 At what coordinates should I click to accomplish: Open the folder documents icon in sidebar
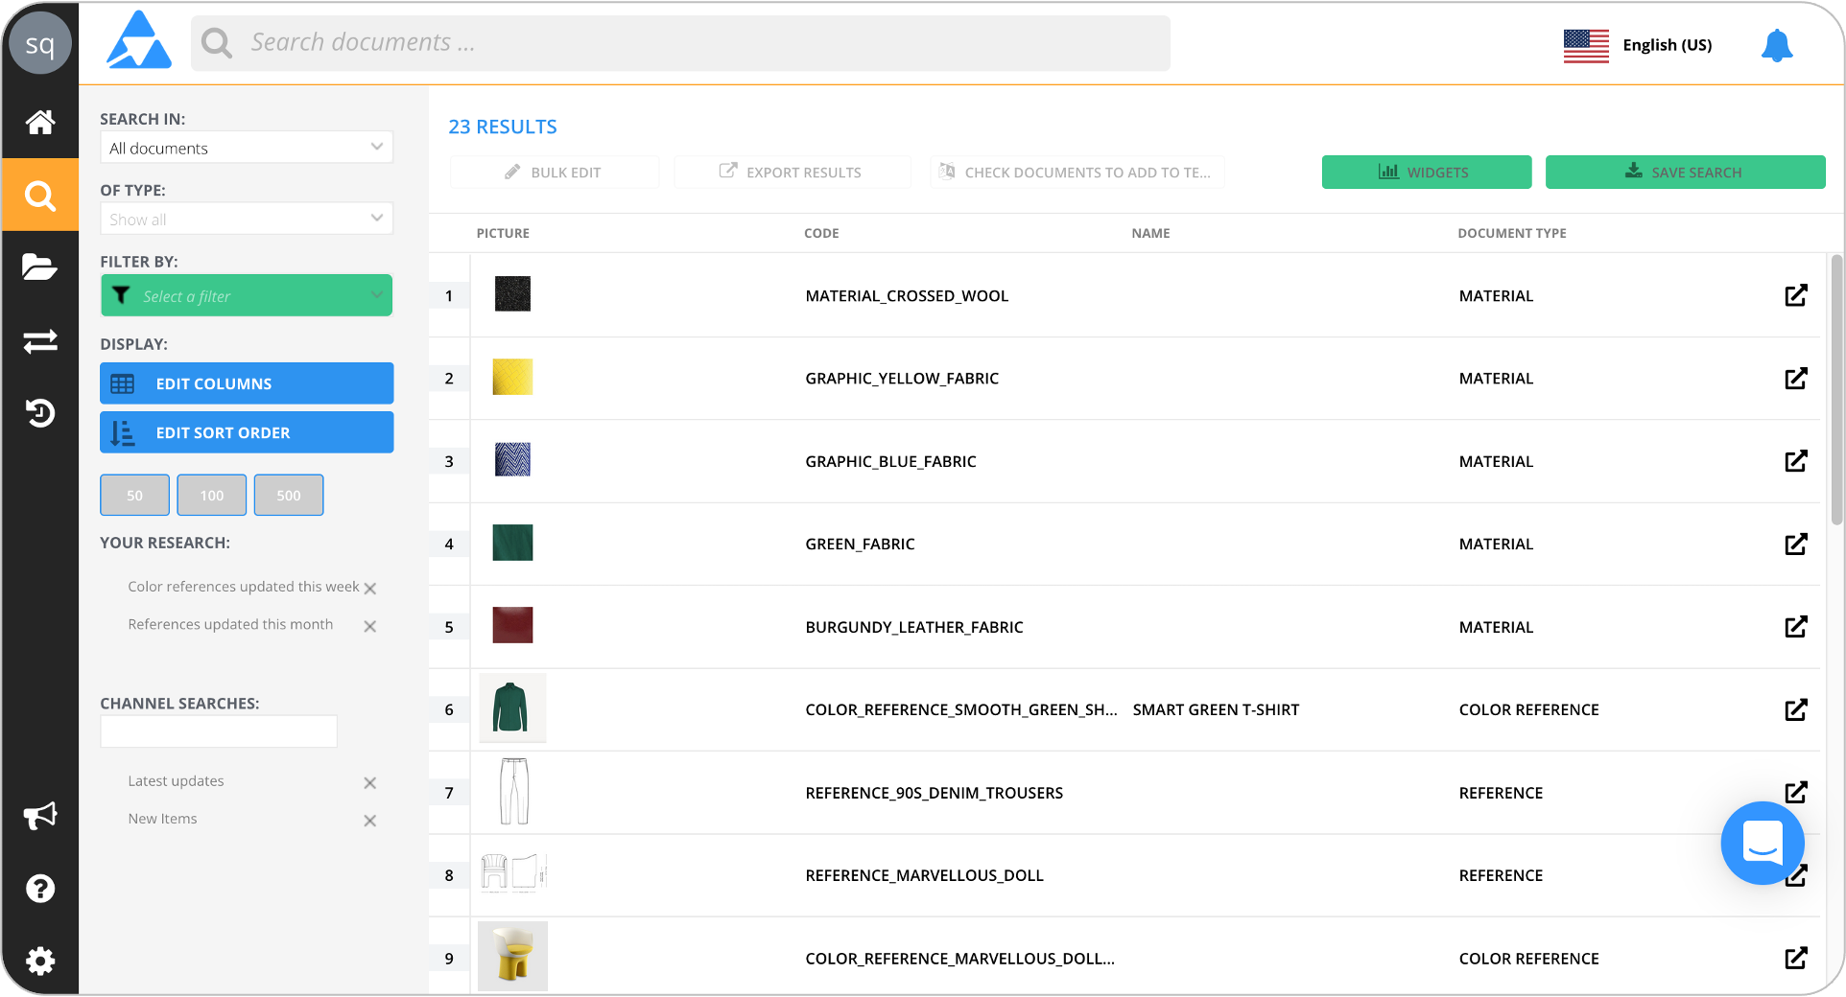pyautogui.click(x=39, y=267)
